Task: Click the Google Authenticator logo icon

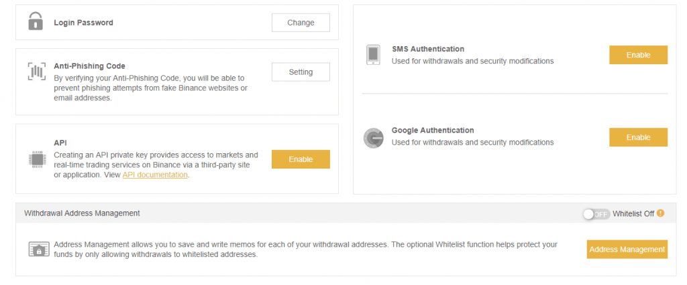Action: 373,137
